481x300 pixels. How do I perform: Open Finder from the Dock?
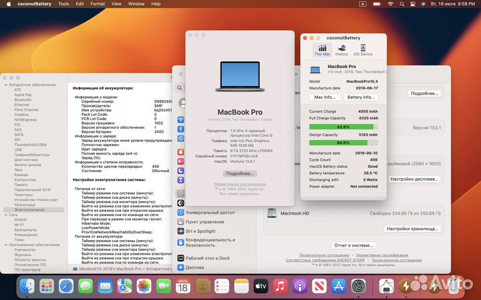[27, 286]
